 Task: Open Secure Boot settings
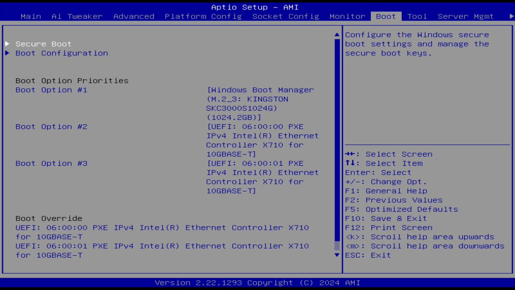[x=43, y=44]
